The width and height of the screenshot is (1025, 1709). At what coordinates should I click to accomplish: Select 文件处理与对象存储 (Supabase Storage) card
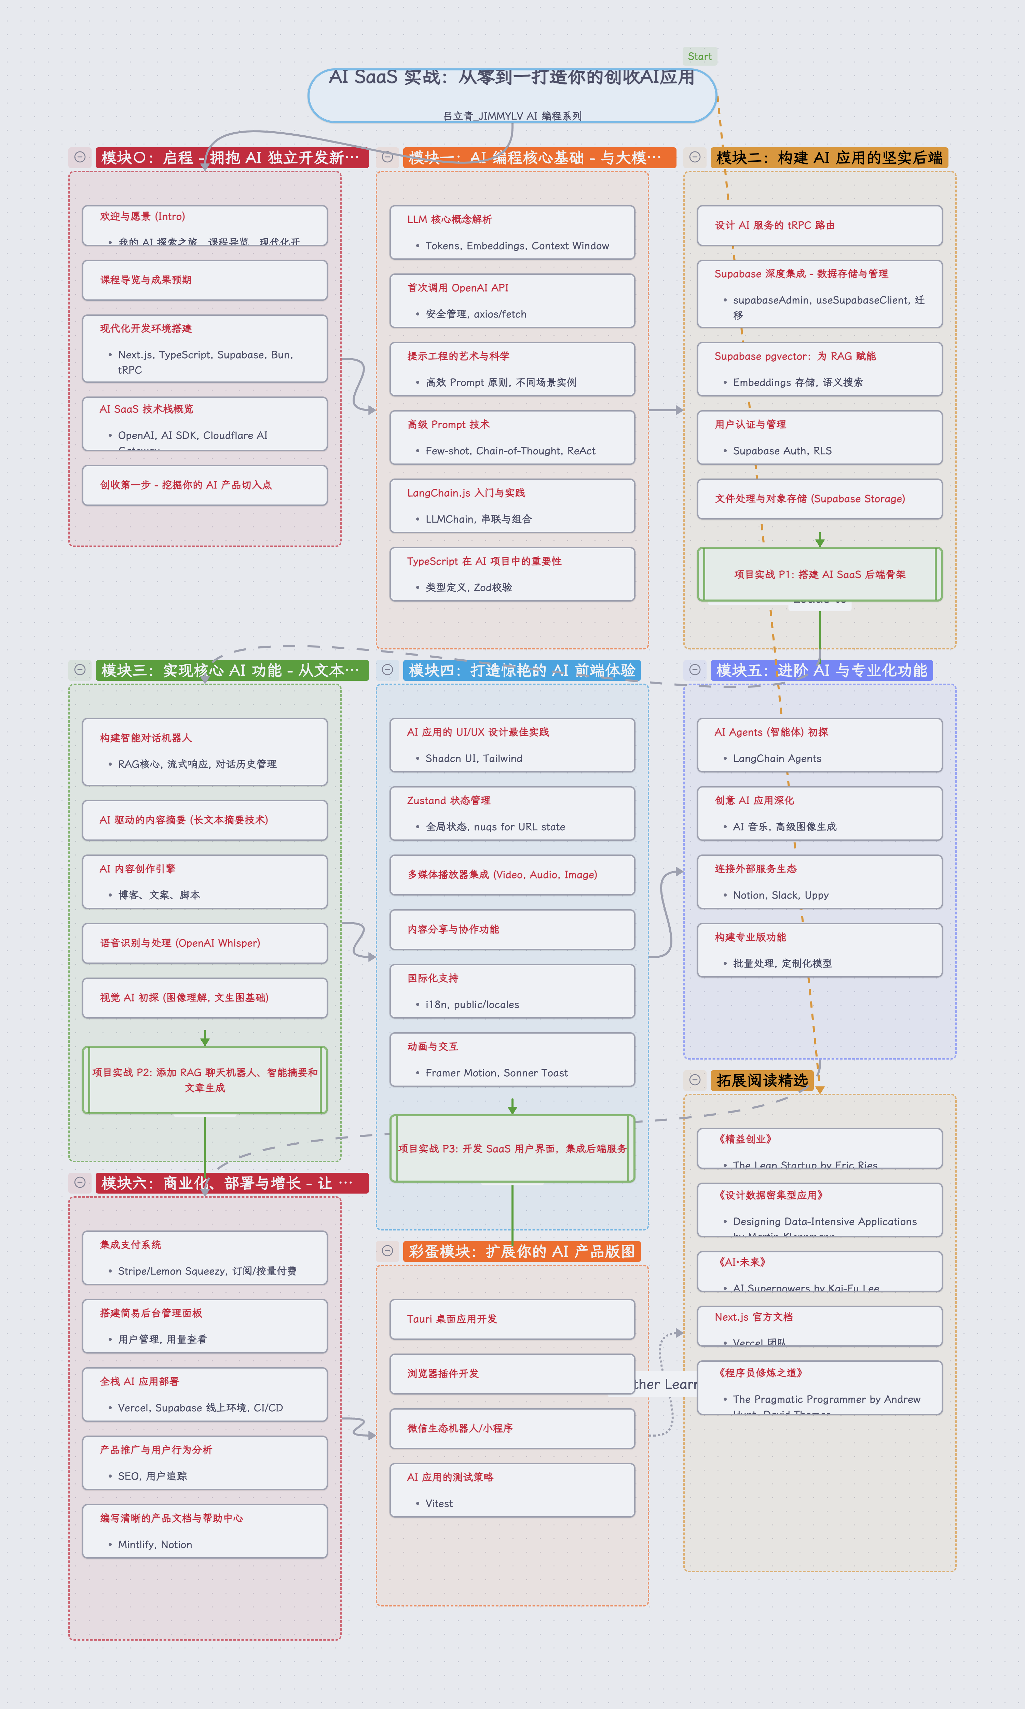tap(819, 499)
